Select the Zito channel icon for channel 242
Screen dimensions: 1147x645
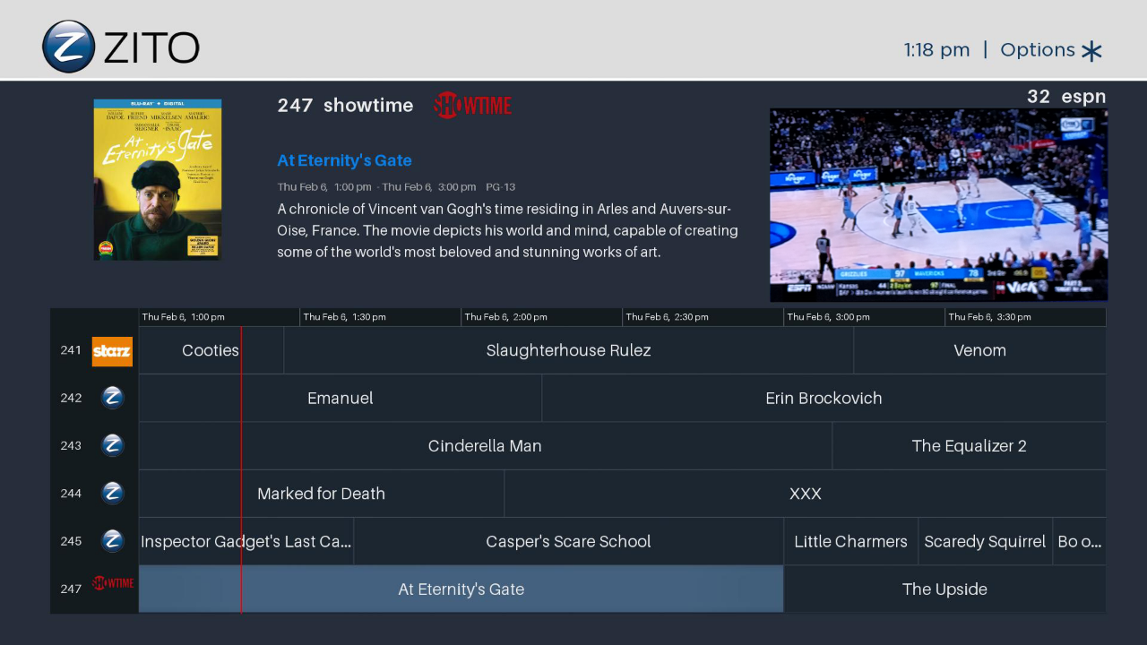(x=112, y=397)
